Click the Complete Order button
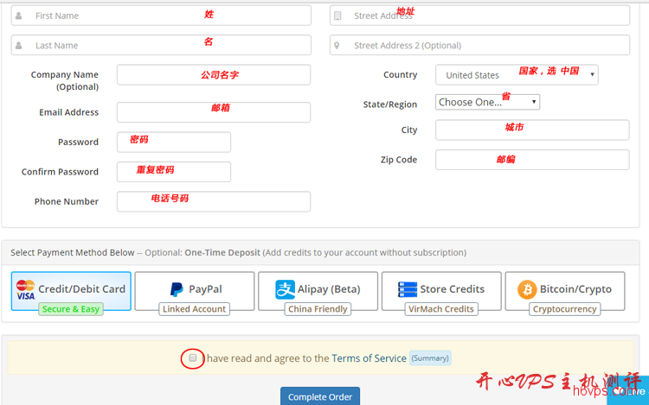The height and width of the screenshot is (405, 649). pyautogui.click(x=320, y=396)
